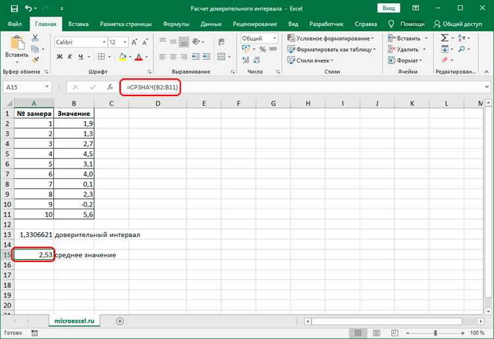The width and height of the screenshot is (494, 339).
Task: Switch to Разметка страницы tab
Action: [x=126, y=24]
